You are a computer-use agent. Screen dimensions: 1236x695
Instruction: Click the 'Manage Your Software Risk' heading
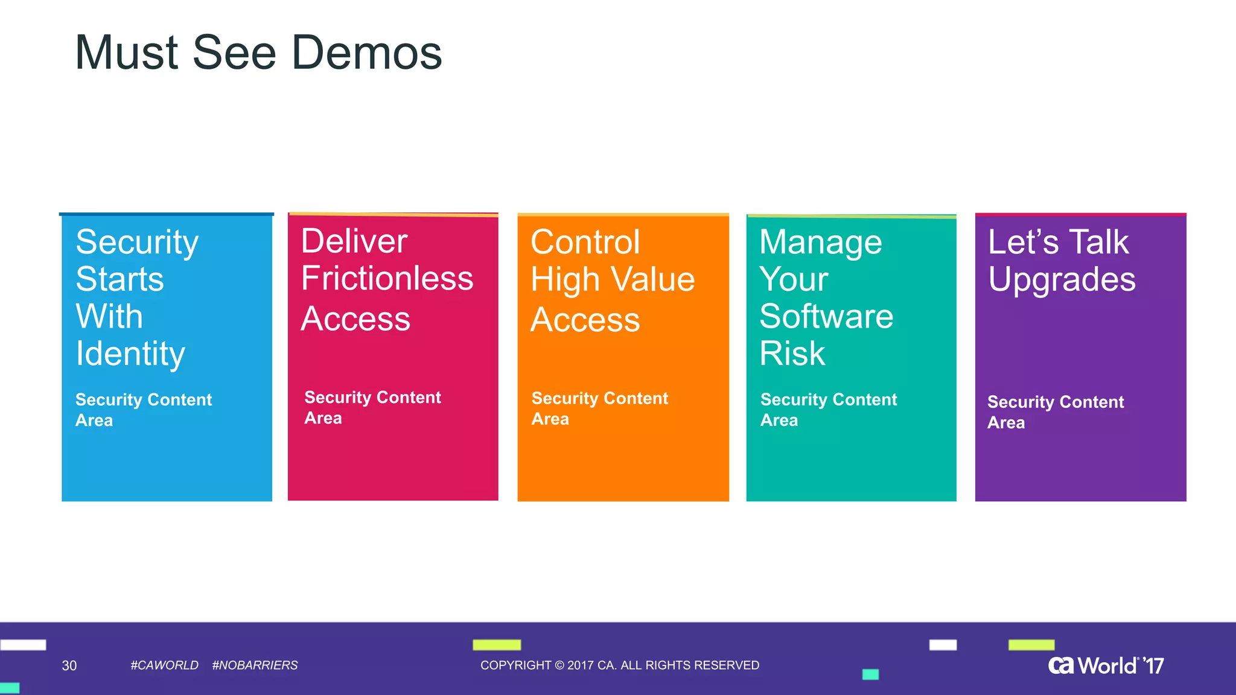click(826, 297)
